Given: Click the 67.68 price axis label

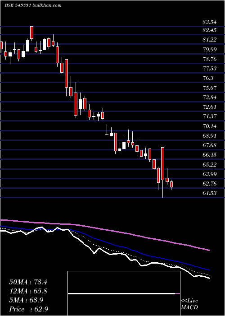Looking at the screenshot, I should click(x=210, y=145).
